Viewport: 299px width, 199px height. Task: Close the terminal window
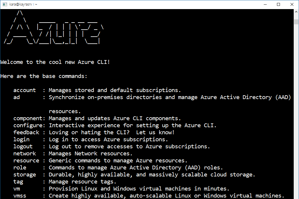tap(292, 4)
